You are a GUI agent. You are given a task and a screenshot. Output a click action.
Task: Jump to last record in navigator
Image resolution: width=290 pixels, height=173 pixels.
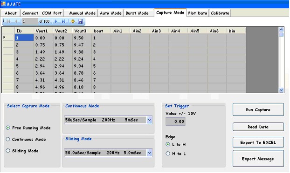click(x=63, y=21)
